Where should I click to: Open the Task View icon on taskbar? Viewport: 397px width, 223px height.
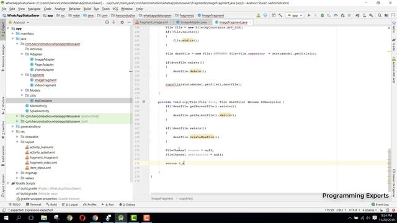[x=31, y=217]
